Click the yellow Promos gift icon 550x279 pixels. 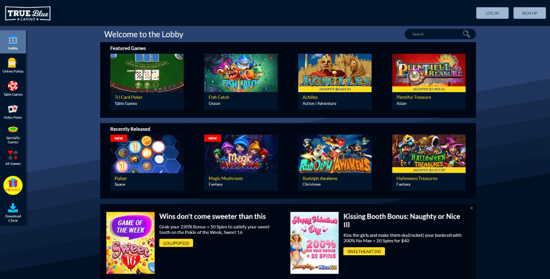13,186
